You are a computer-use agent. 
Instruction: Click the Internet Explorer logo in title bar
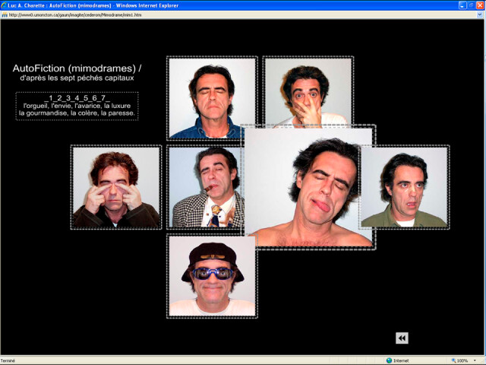pos(6,5)
